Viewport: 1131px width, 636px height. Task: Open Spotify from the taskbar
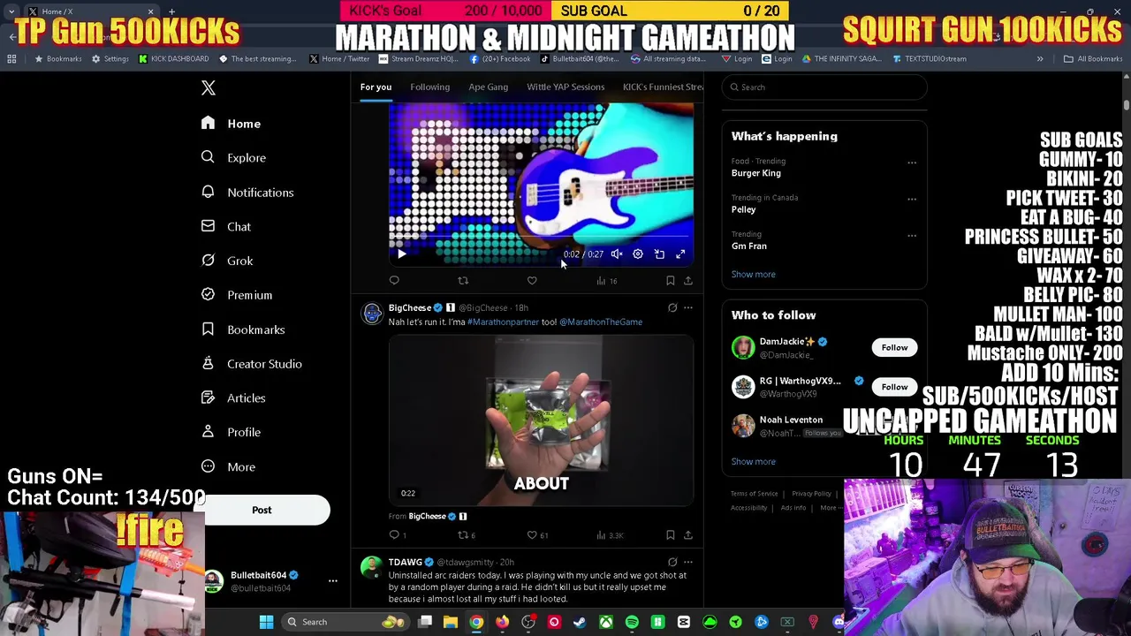pyautogui.click(x=632, y=622)
